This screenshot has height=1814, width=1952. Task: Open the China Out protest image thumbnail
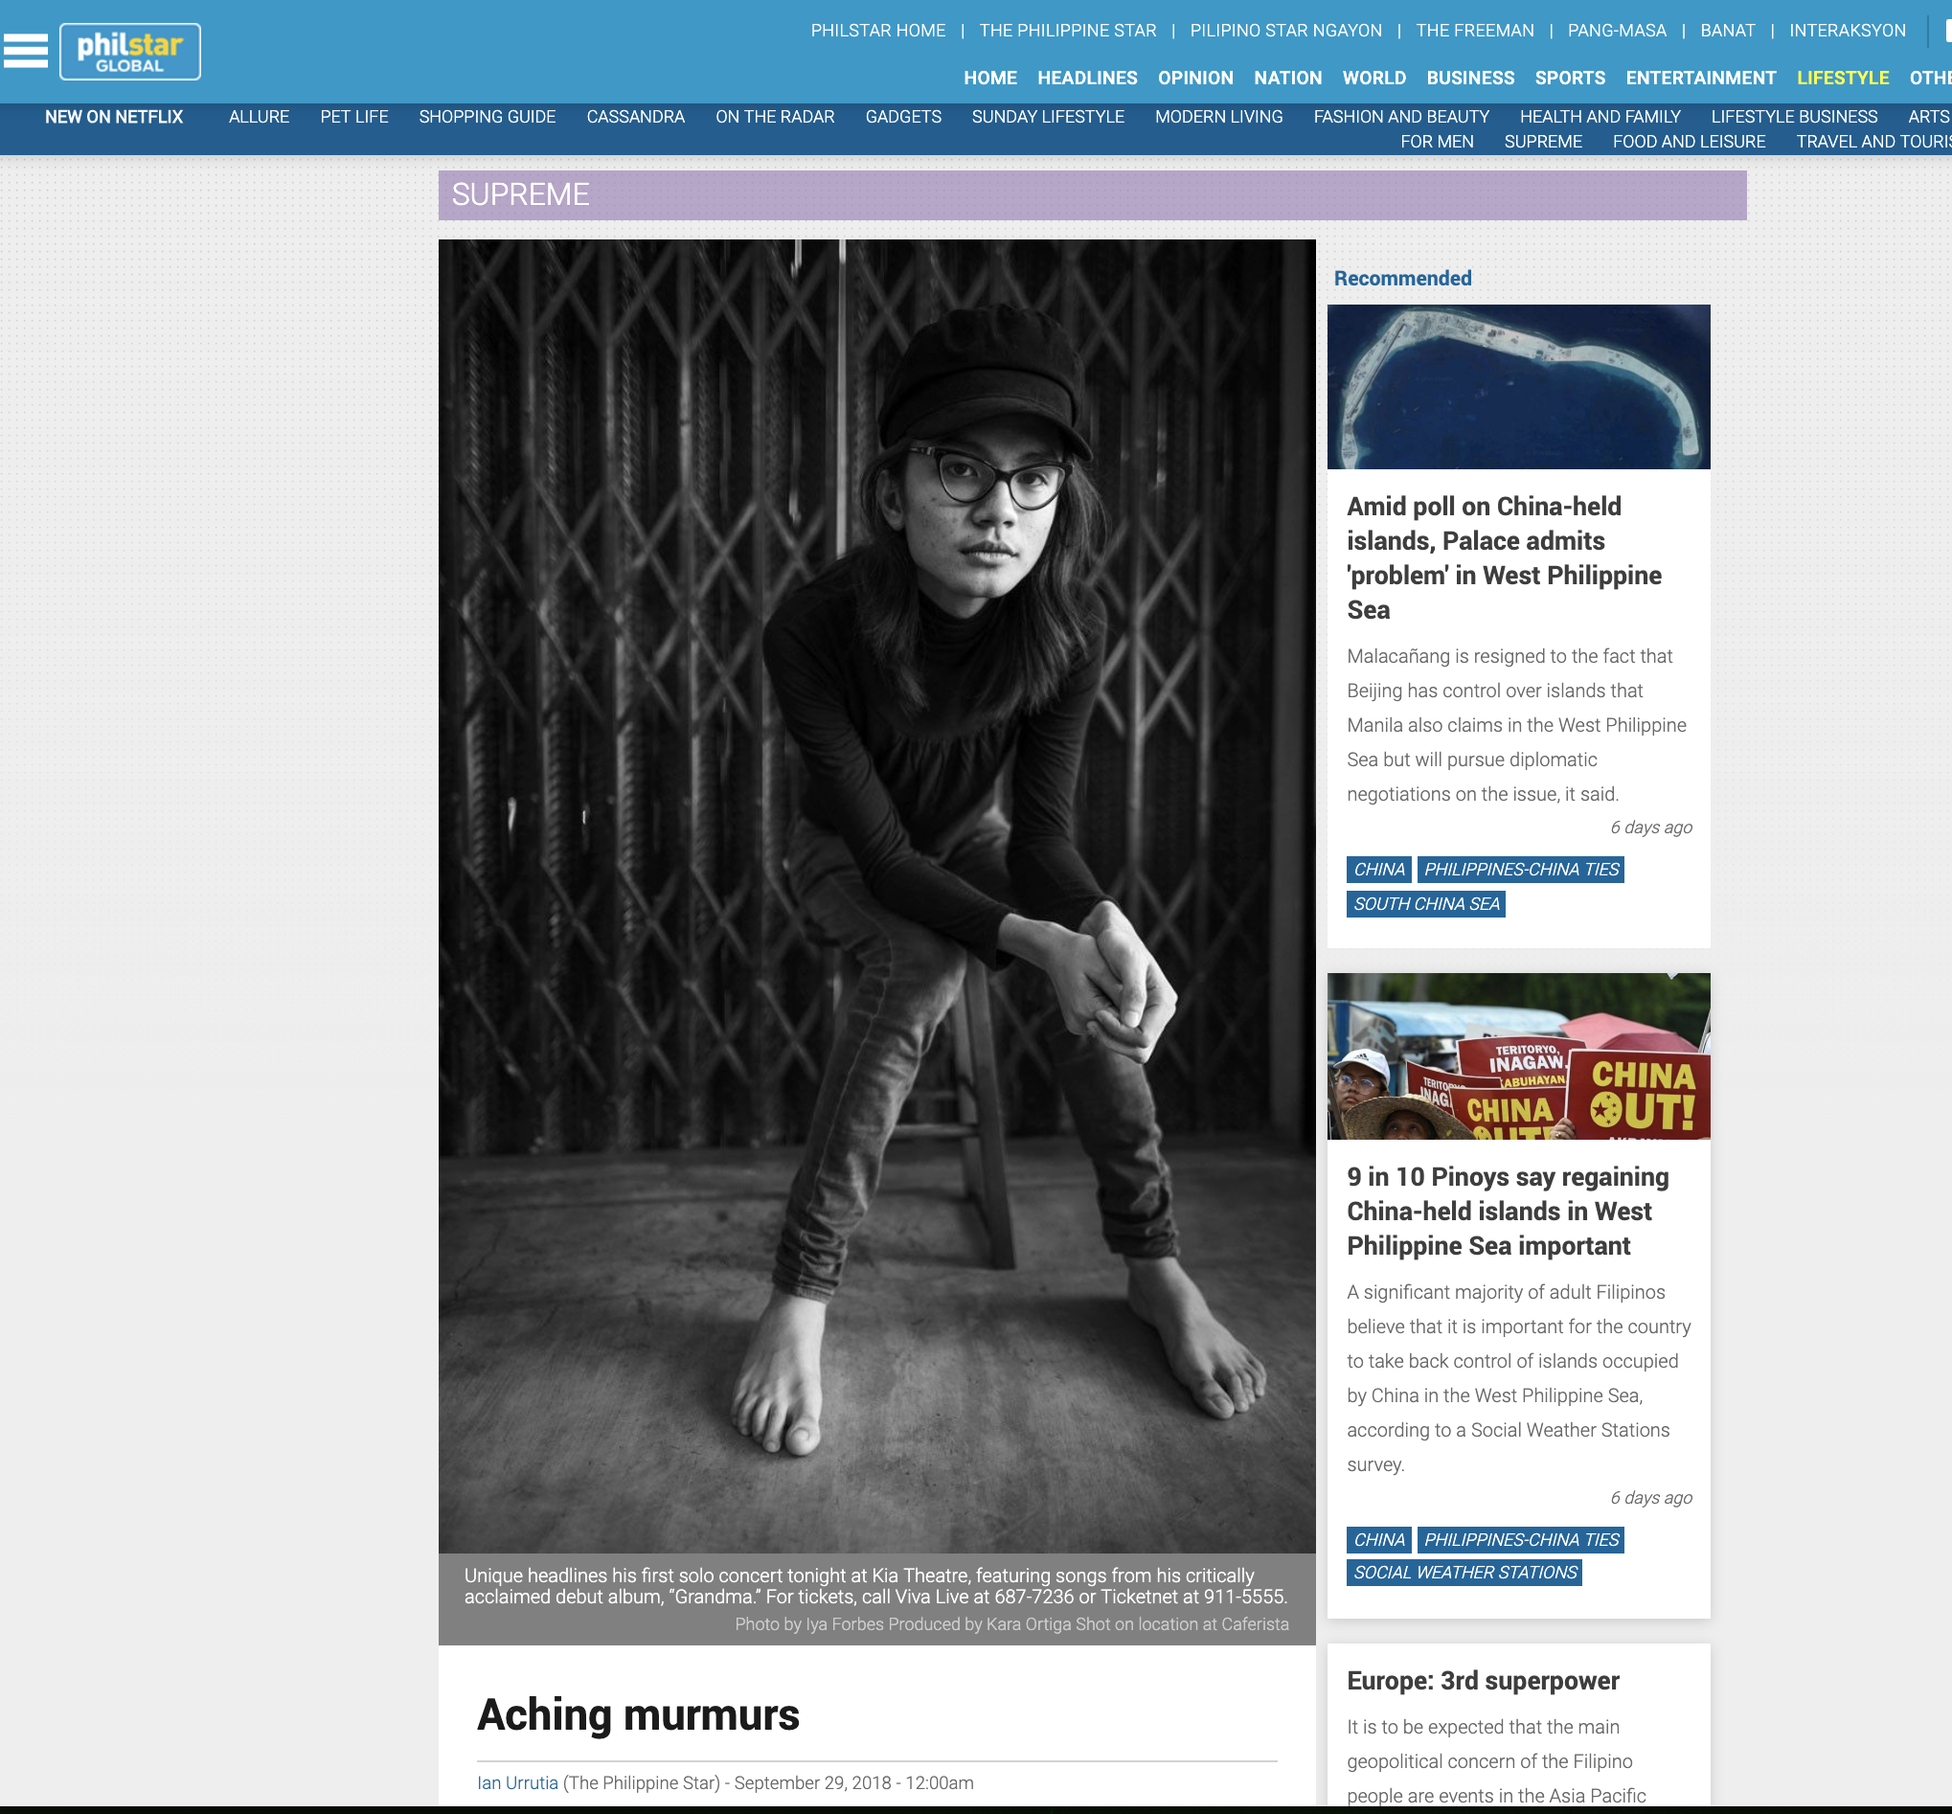[x=1518, y=1056]
